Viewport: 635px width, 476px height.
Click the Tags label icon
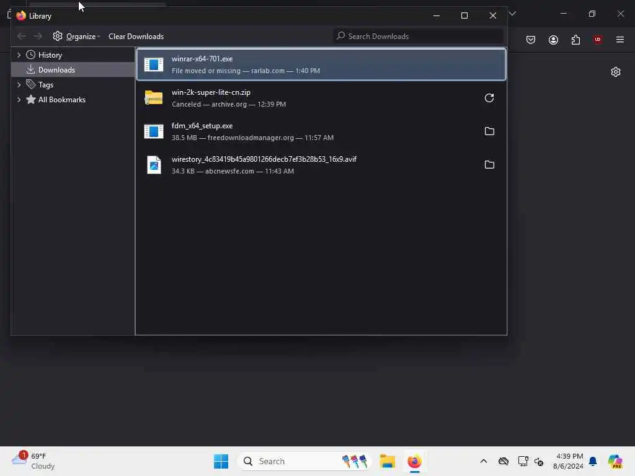click(x=30, y=84)
